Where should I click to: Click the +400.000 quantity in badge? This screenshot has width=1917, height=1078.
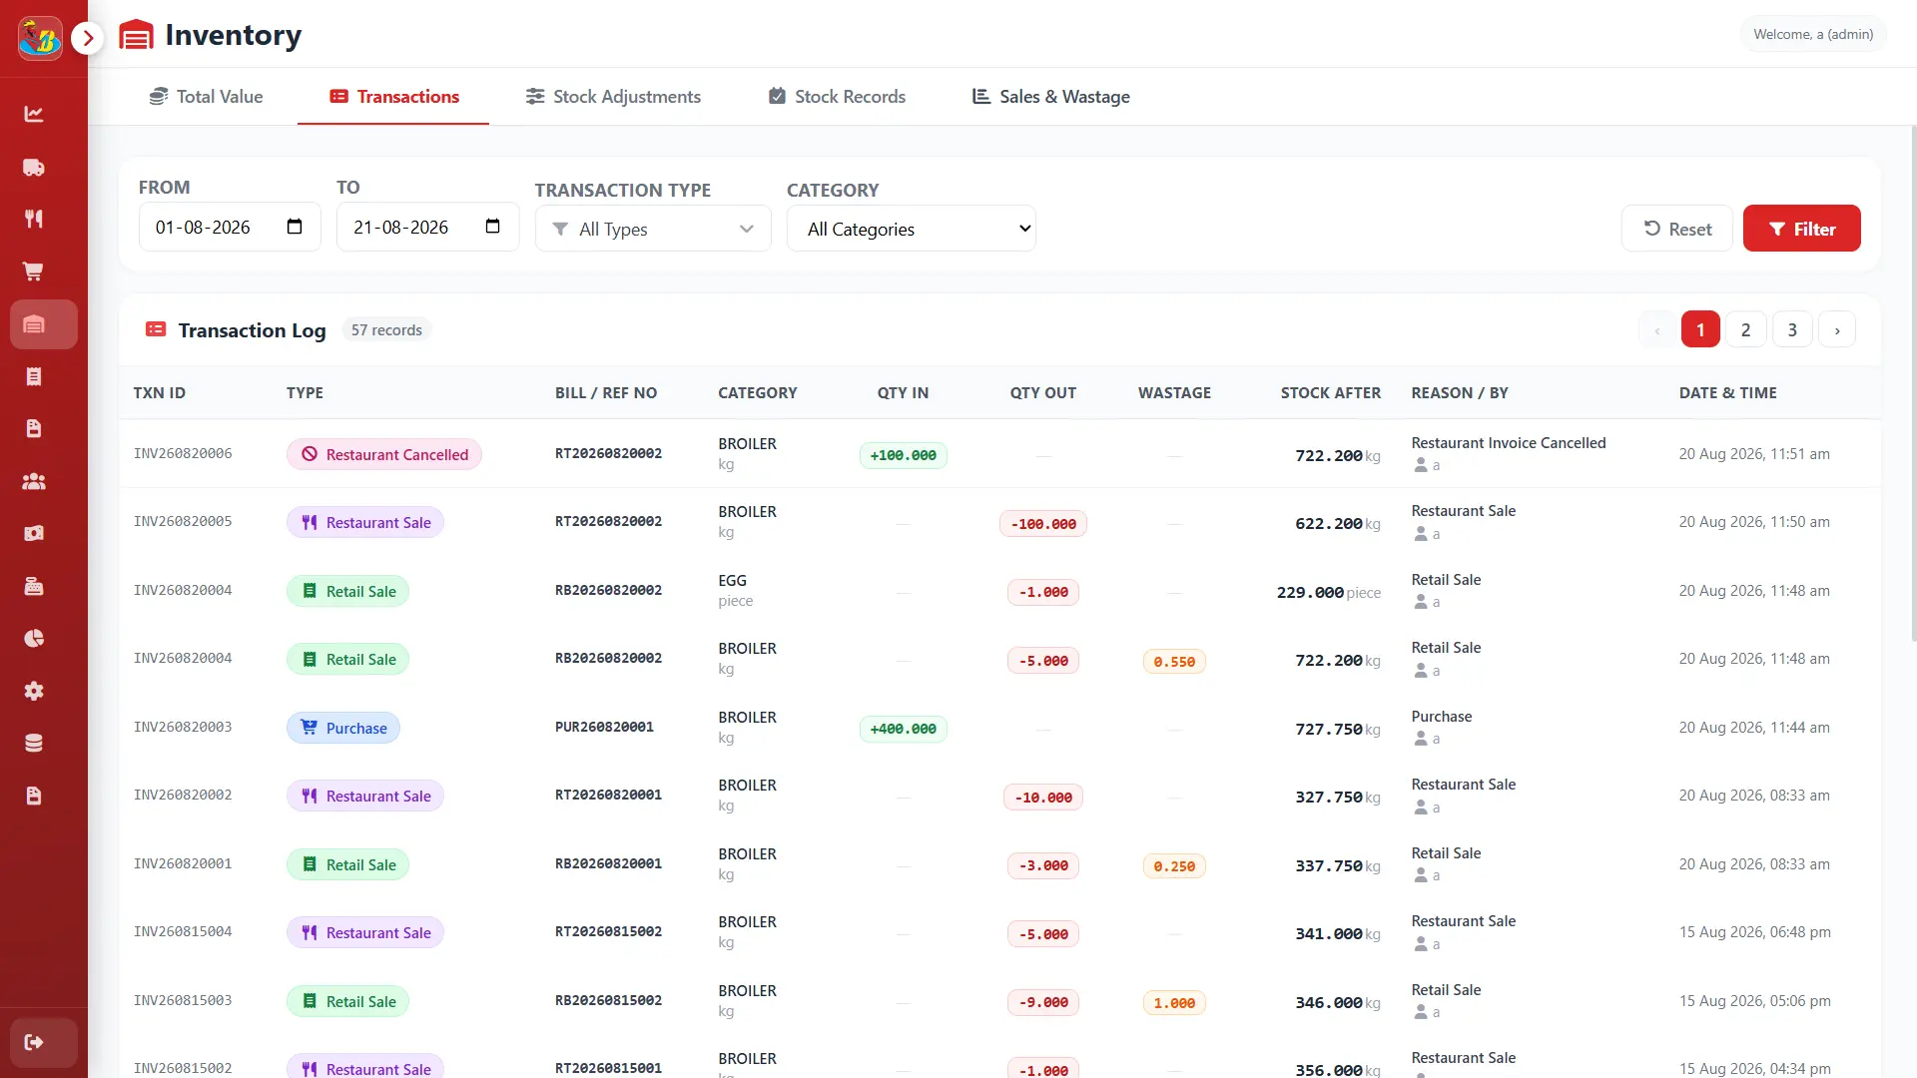coord(904,729)
